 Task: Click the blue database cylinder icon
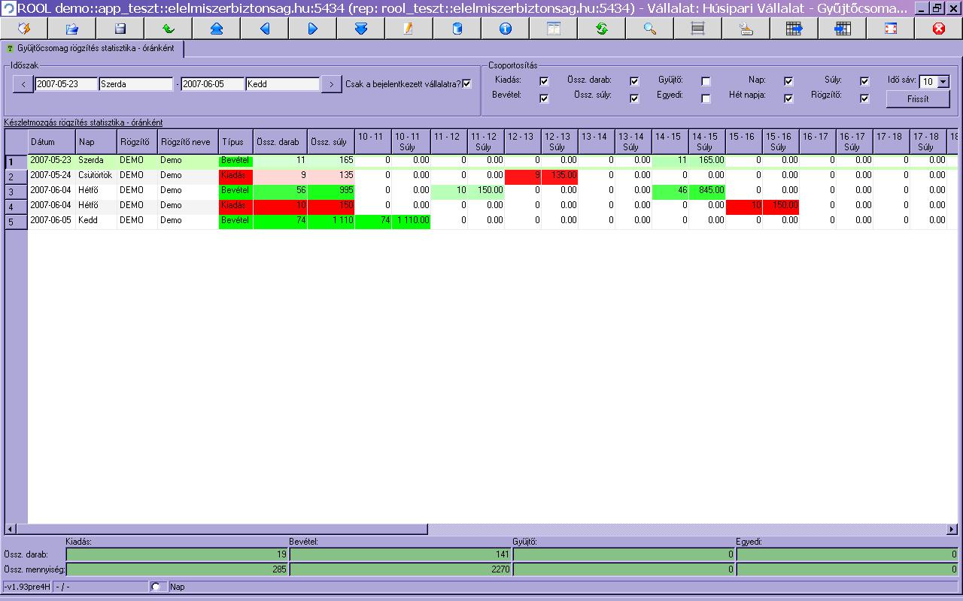coord(457,29)
